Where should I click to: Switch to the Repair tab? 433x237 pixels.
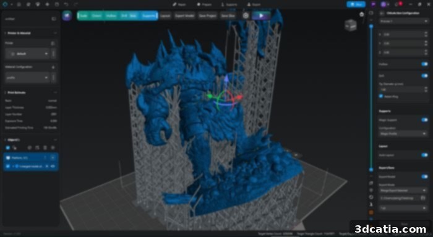[x=179, y=4]
